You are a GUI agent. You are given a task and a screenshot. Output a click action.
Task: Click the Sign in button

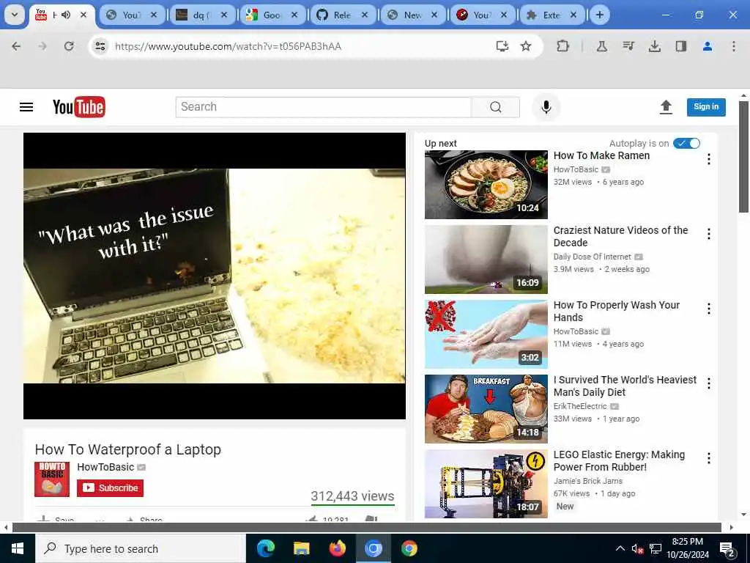coord(706,107)
